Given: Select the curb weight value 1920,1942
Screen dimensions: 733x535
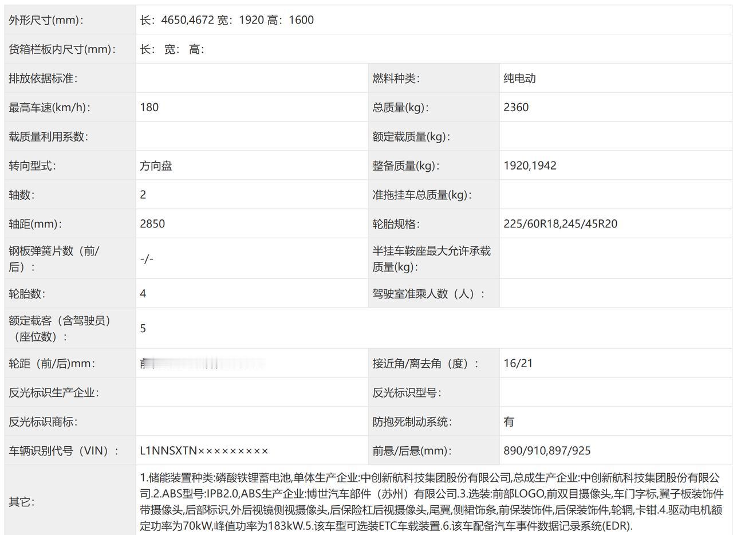Looking at the screenshot, I should click(530, 166).
